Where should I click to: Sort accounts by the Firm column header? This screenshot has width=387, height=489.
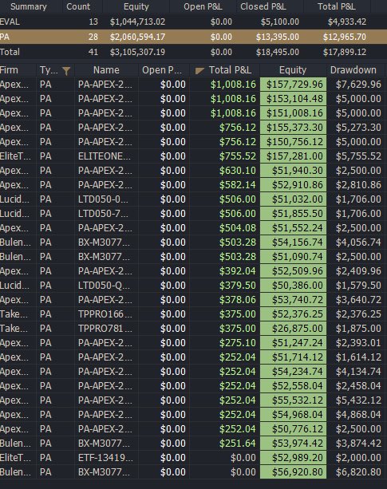point(9,70)
